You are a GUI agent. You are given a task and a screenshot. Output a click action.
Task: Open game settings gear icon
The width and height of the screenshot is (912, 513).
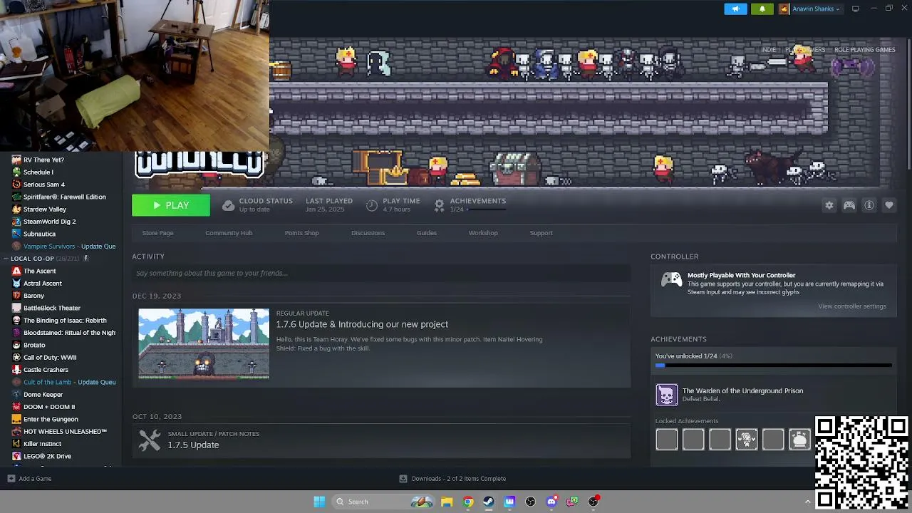(x=829, y=205)
